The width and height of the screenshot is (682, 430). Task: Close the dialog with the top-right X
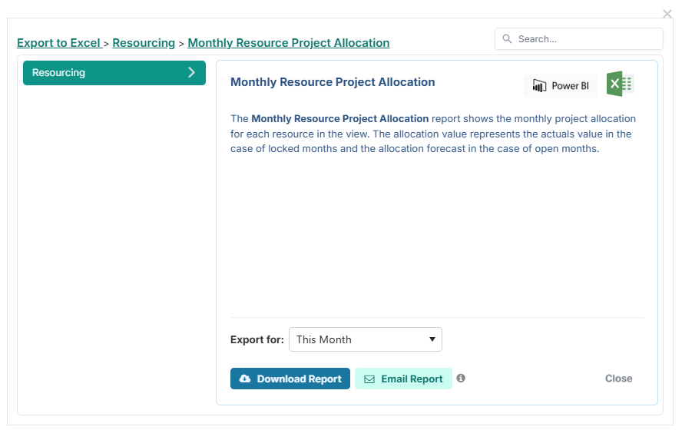click(x=667, y=14)
